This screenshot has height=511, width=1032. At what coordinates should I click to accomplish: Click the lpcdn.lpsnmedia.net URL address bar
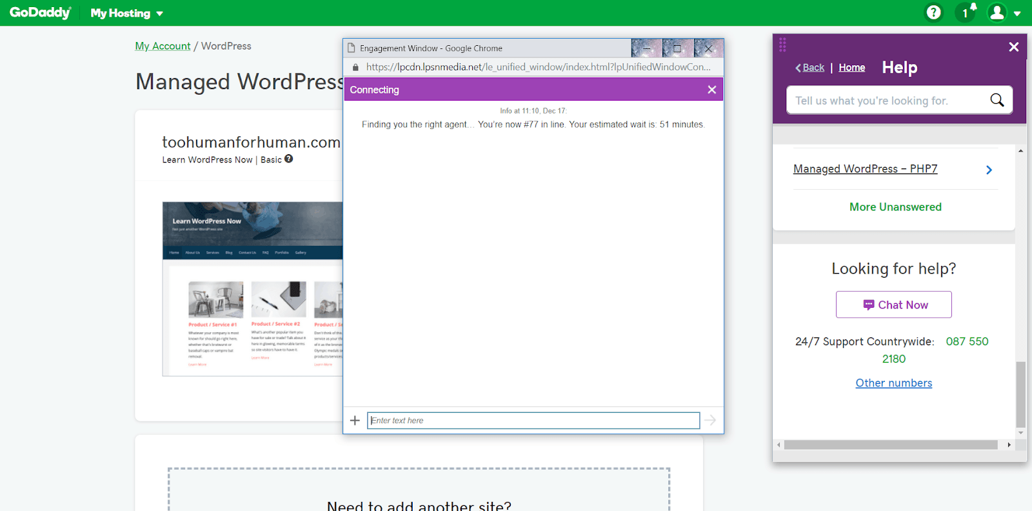(538, 66)
